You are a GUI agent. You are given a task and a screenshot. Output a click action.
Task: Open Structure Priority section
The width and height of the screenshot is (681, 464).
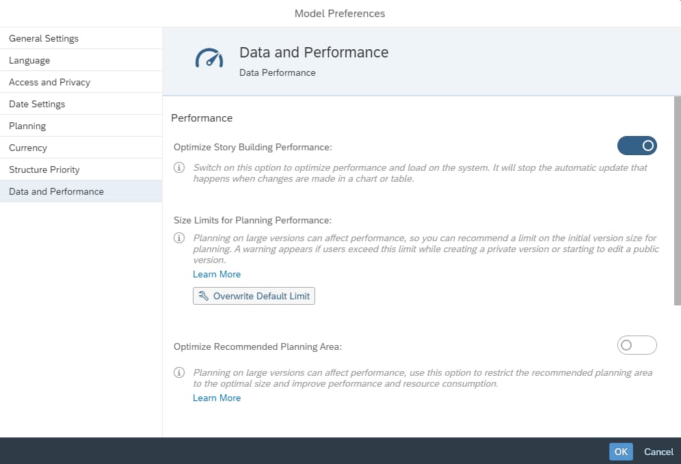[x=81, y=169]
